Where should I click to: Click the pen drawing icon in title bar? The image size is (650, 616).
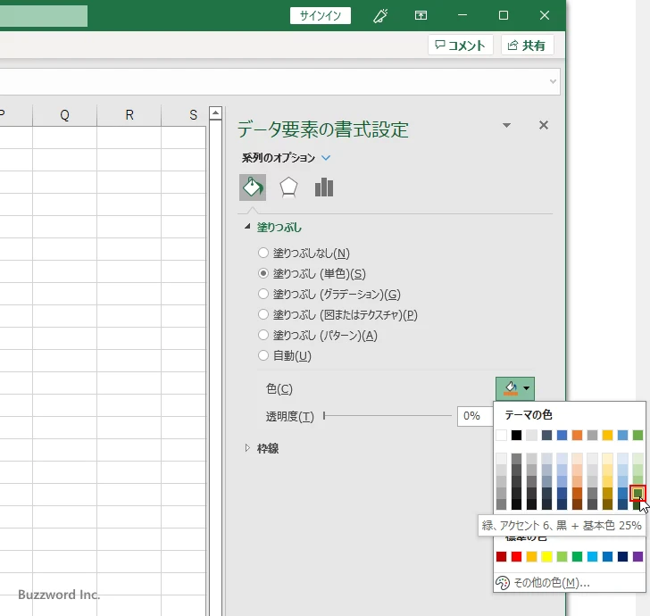380,16
